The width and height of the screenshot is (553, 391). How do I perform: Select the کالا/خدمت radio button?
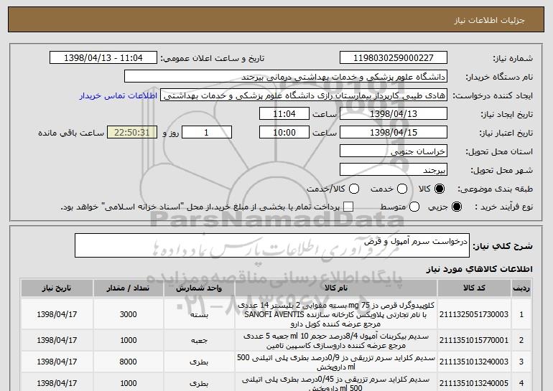pos(354,189)
